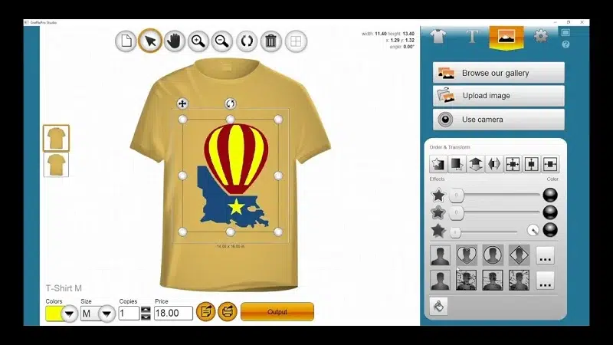The width and height of the screenshot is (613, 345).
Task: Increase copies with the up arrow
Action: tap(146, 310)
